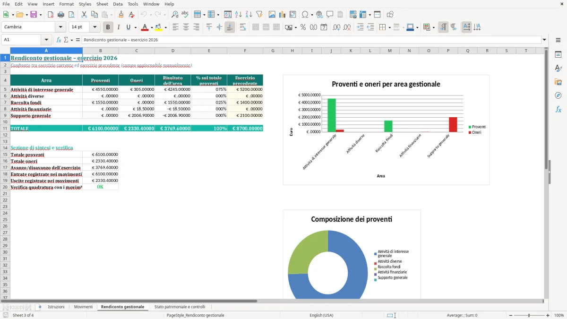The height and width of the screenshot is (319, 567).
Task: Zoom out with the minus button
Action: tap(510, 315)
